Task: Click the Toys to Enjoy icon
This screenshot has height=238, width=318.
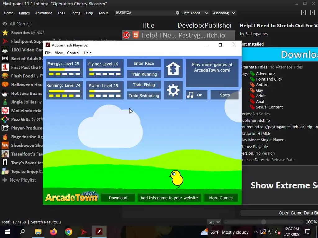Action: pos(5,171)
